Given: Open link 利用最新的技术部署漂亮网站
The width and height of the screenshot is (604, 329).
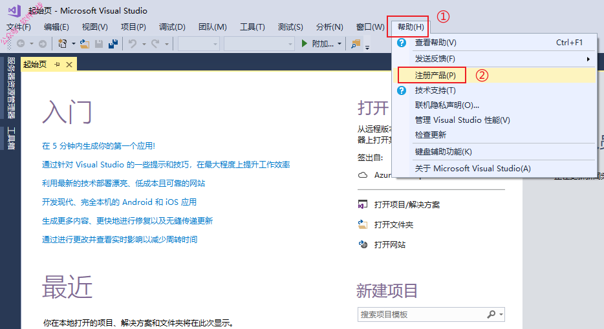Looking at the screenshot, I should [x=124, y=183].
